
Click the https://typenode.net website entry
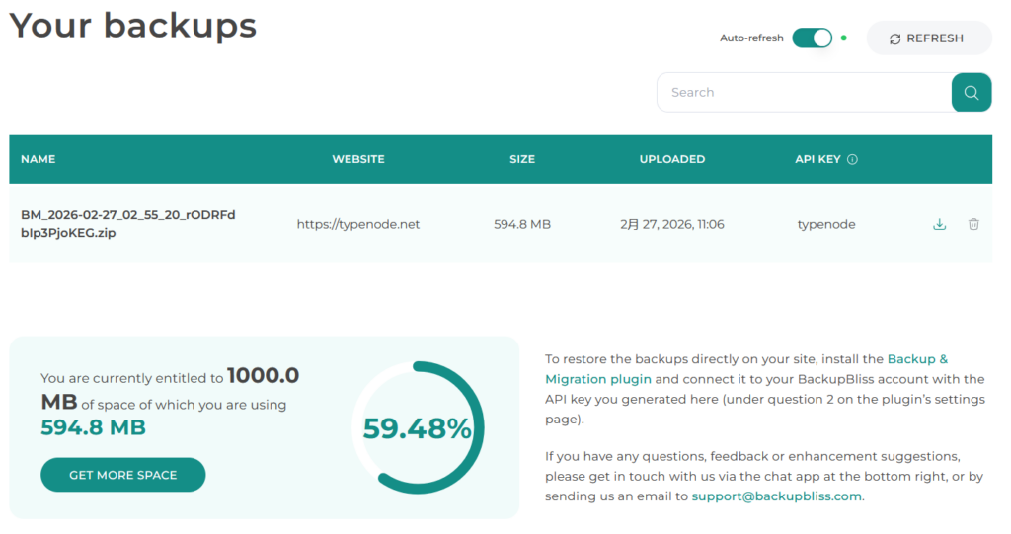pyautogui.click(x=358, y=224)
